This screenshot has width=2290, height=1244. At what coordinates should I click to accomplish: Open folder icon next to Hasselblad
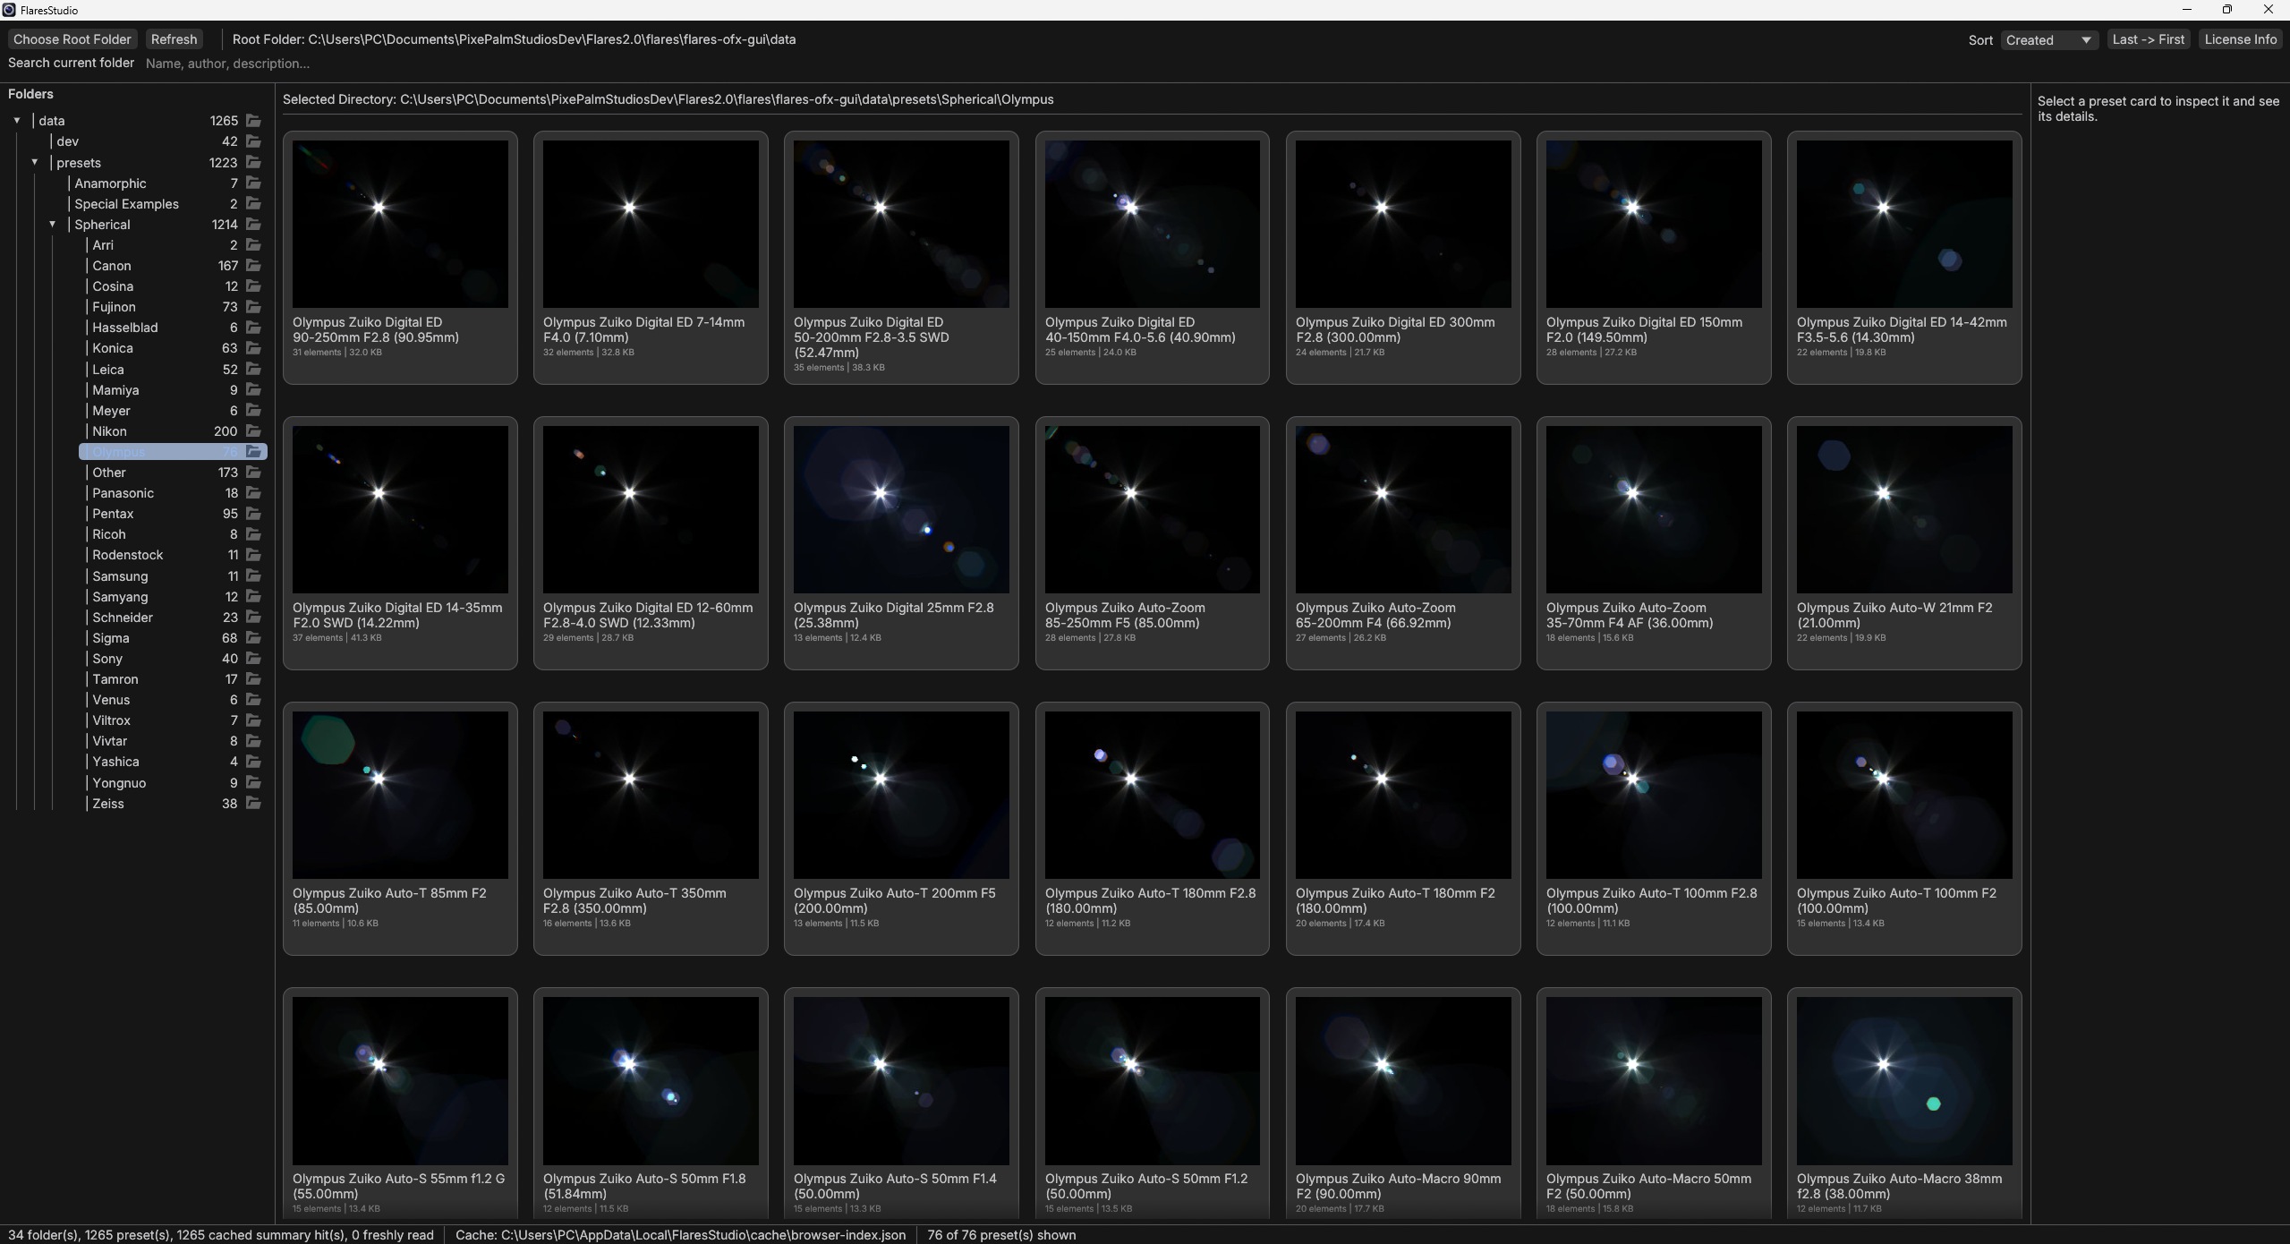(x=253, y=328)
